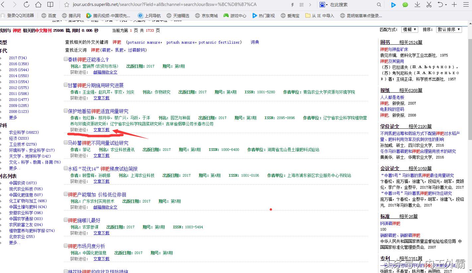The width and height of the screenshot is (472, 273).
Task: Open the Baidu paw search icon
Action: (x=322, y=5)
